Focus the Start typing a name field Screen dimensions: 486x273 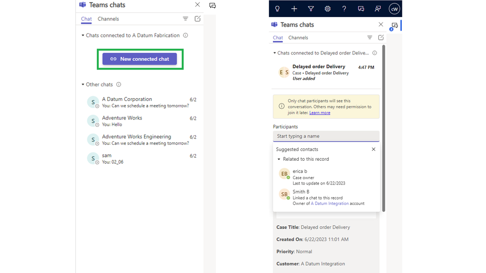click(x=326, y=136)
